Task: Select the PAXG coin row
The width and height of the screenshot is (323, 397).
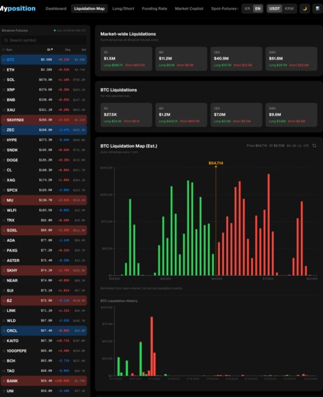Action: 44,250
